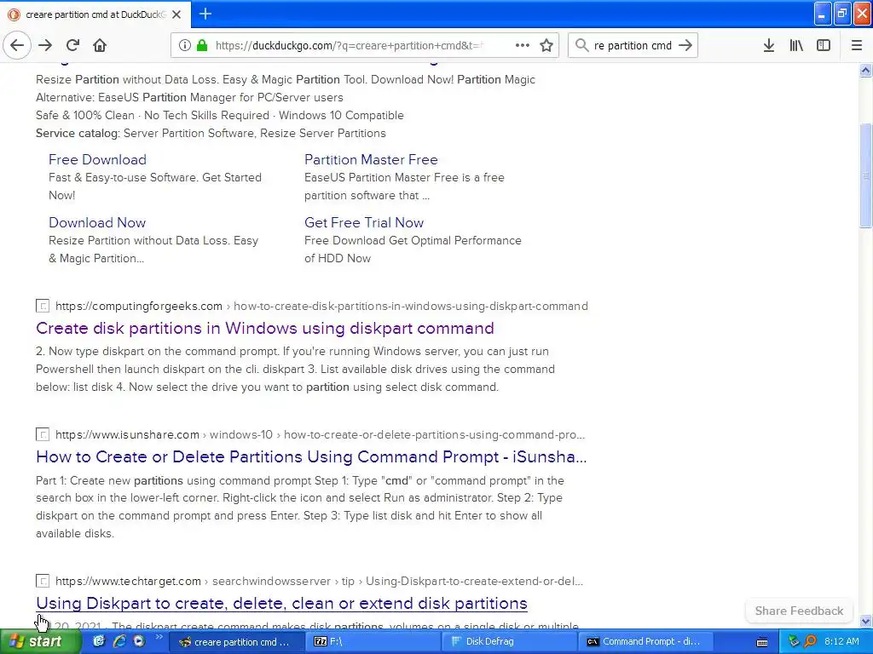Click the search box with 're partition cmd'
Image resolution: width=873 pixels, height=654 pixels.
click(633, 45)
